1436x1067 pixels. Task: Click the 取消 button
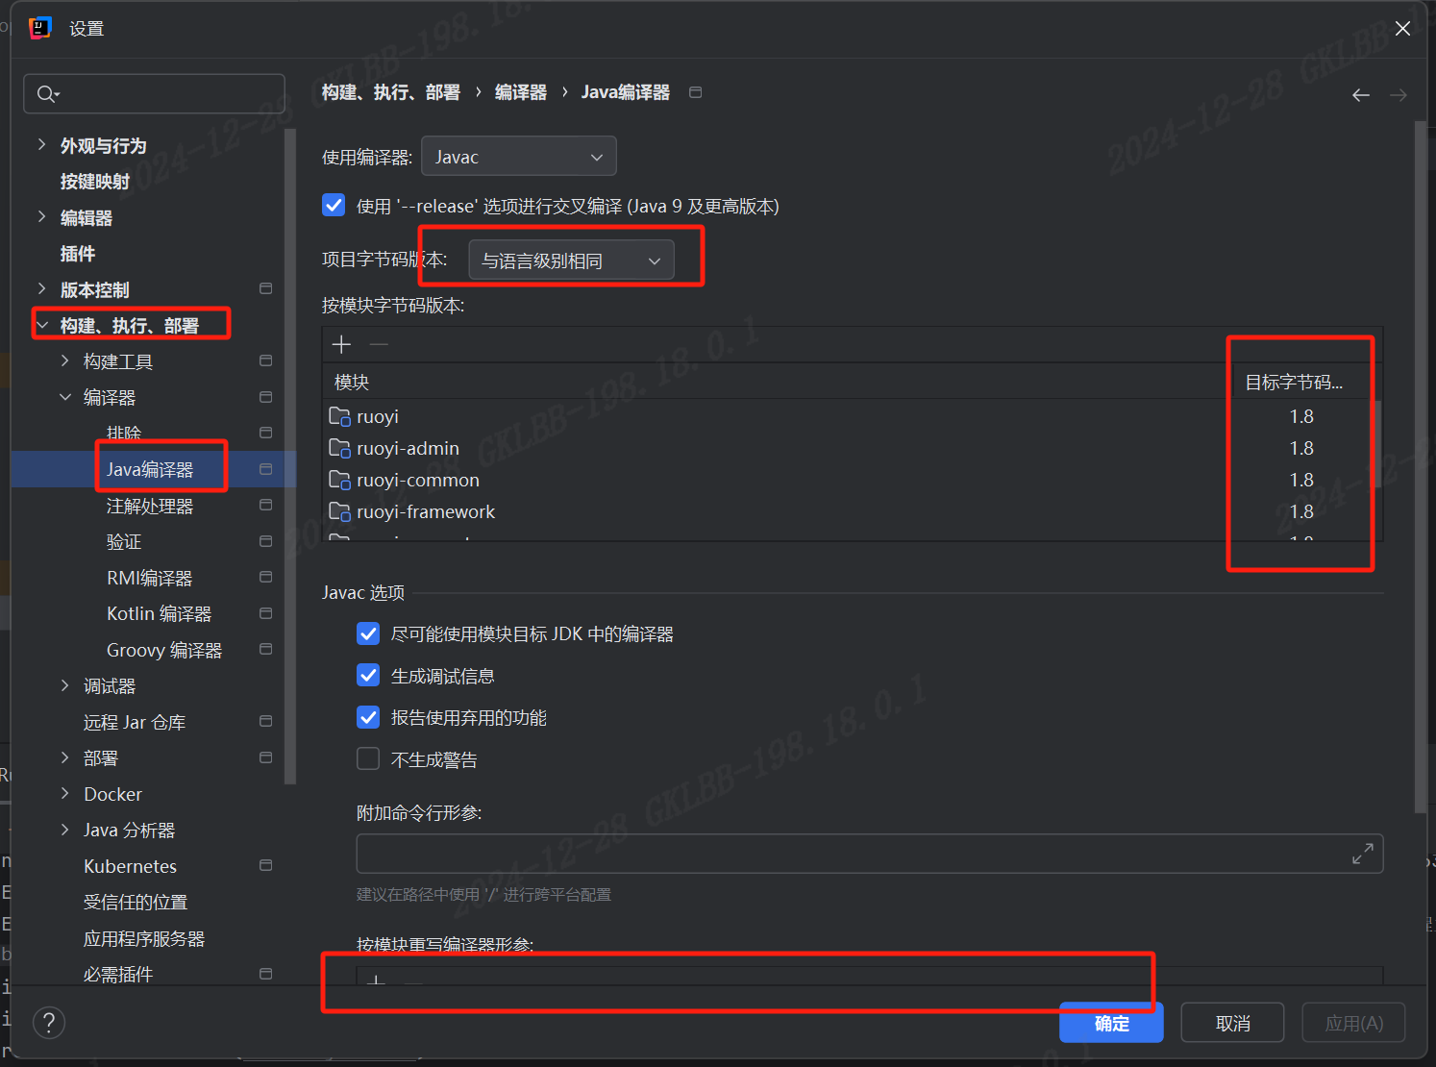[x=1232, y=1023]
